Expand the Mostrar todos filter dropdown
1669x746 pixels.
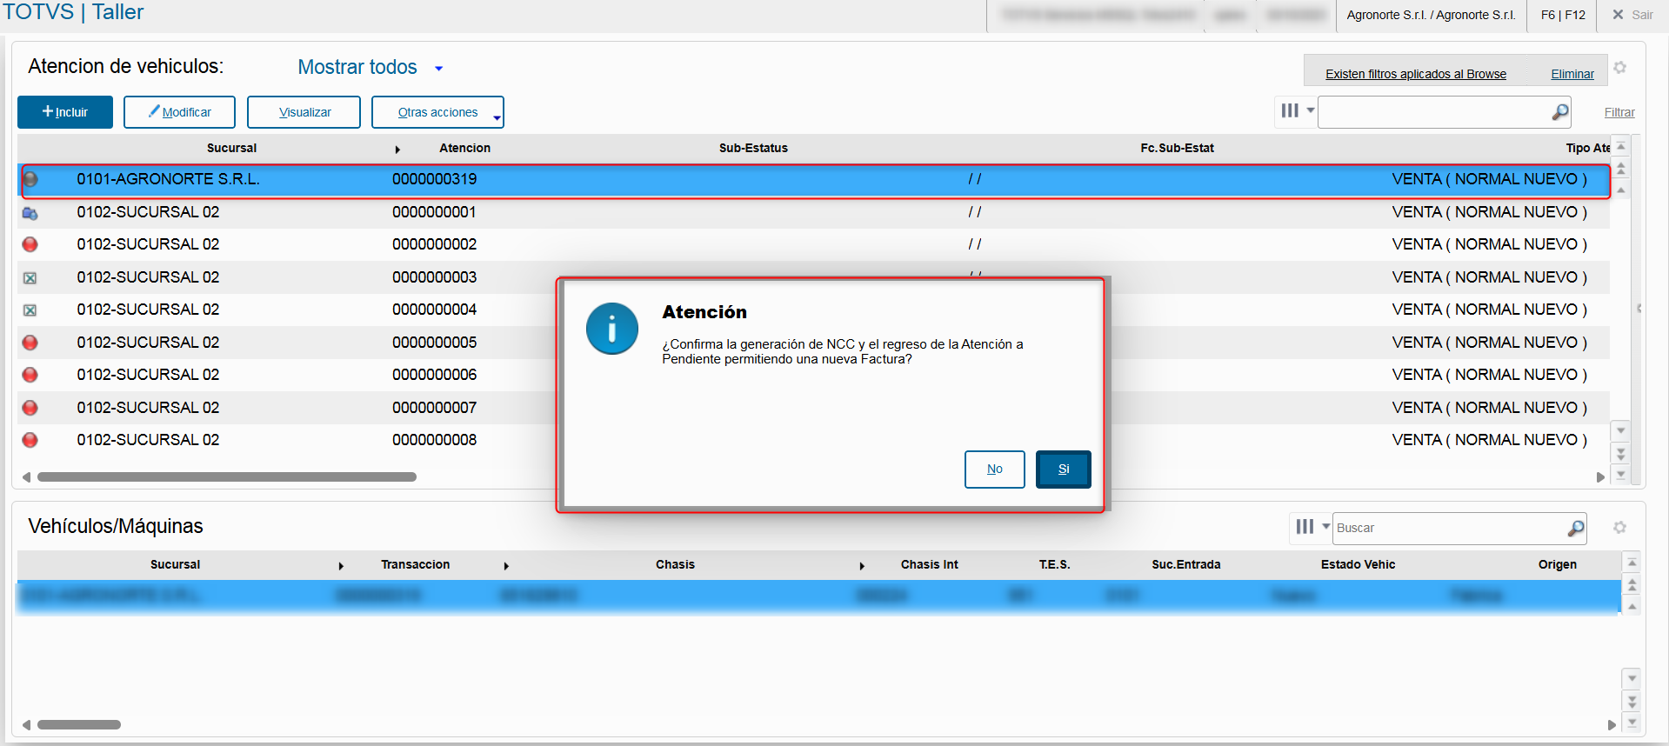click(439, 69)
